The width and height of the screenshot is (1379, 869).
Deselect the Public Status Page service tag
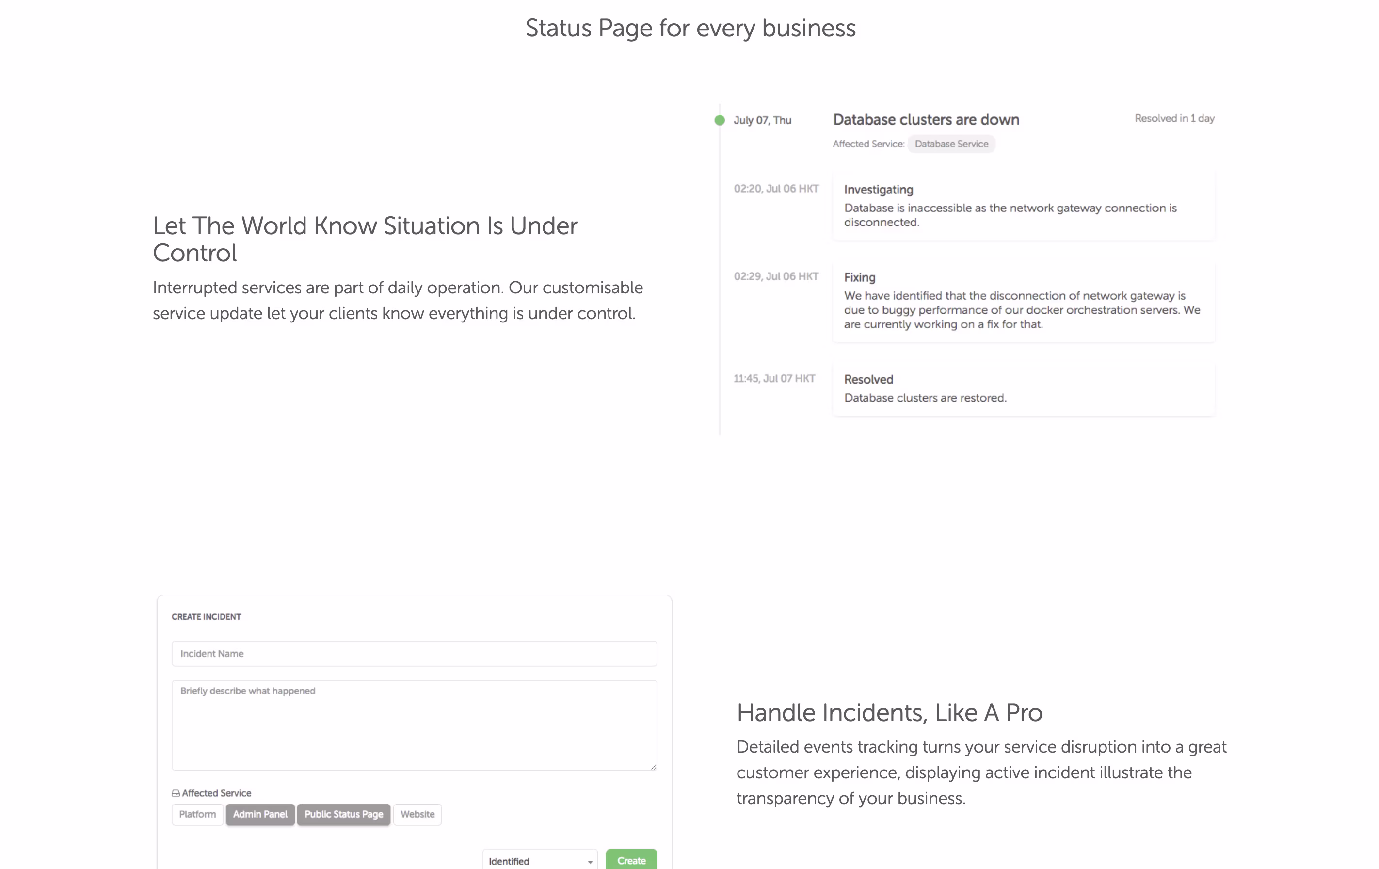[x=344, y=814]
